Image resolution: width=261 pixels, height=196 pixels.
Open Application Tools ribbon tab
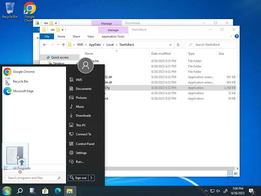pyautogui.click(x=113, y=36)
